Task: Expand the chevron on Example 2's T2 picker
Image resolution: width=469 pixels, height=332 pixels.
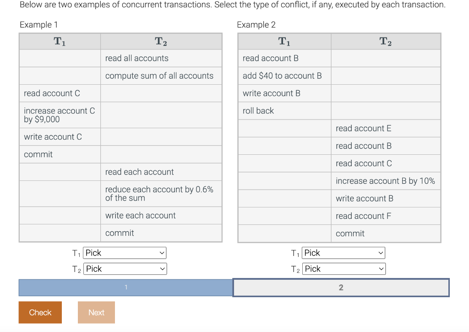Action: [x=380, y=269]
